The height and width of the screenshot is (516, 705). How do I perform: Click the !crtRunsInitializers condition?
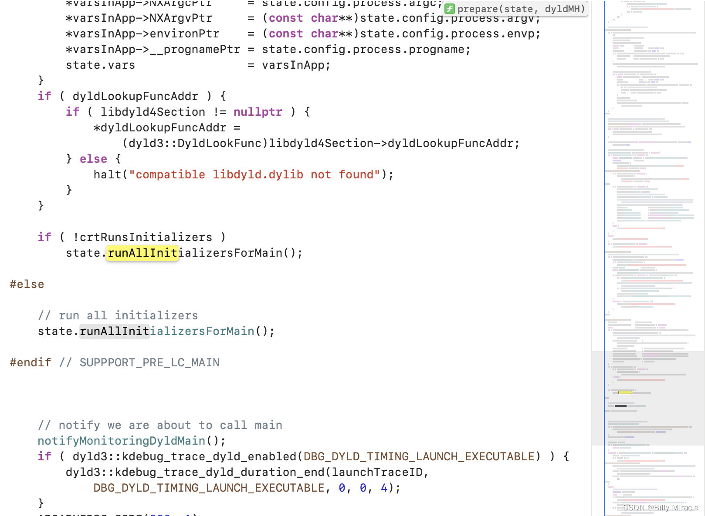(142, 237)
